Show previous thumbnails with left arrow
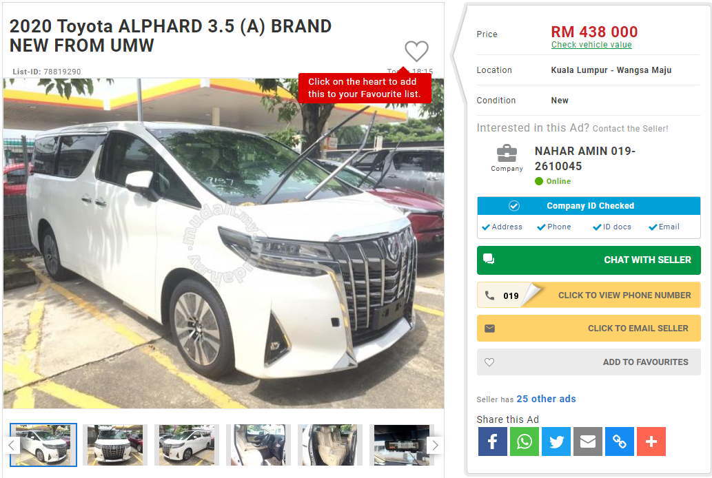 (x=12, y=446)
